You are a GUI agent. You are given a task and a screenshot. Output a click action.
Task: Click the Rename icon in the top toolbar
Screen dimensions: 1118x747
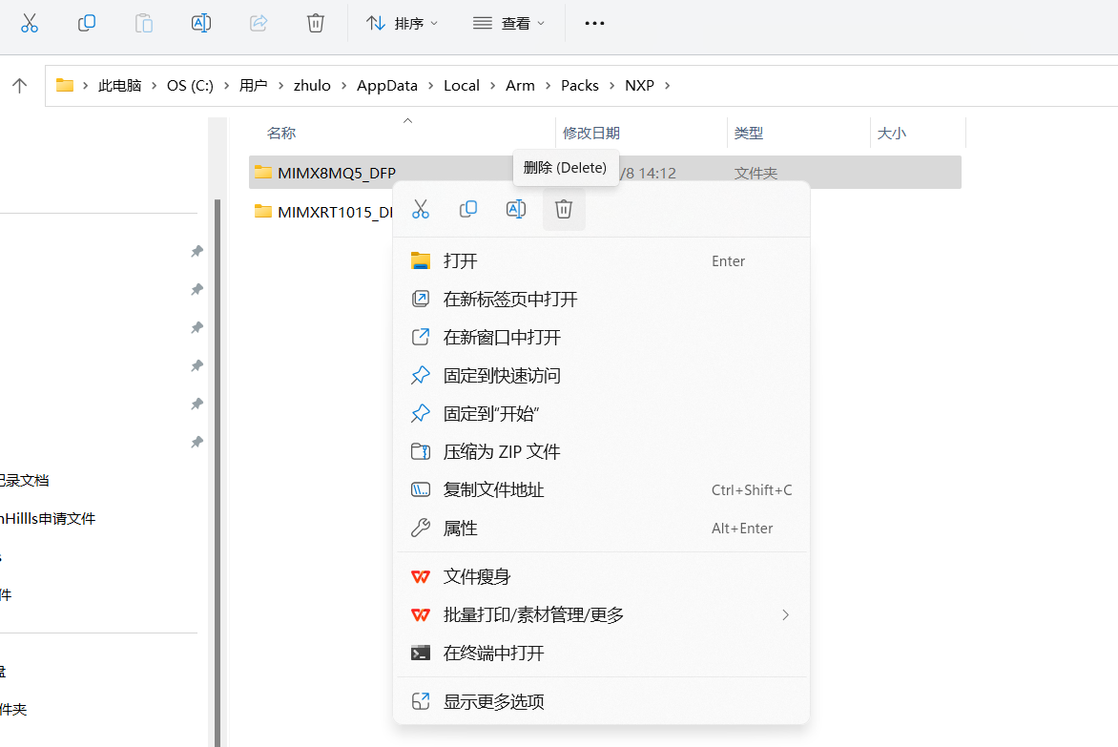click(x=201, y=23)
